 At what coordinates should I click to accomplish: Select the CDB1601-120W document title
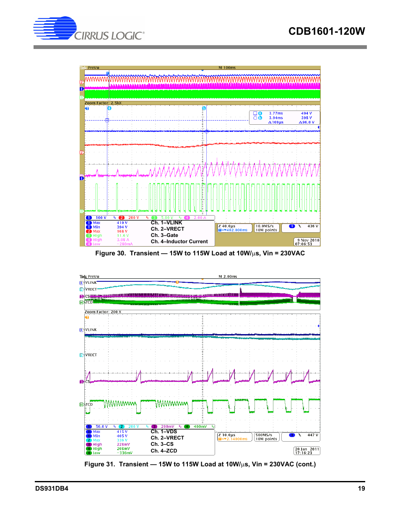point(327,31)
